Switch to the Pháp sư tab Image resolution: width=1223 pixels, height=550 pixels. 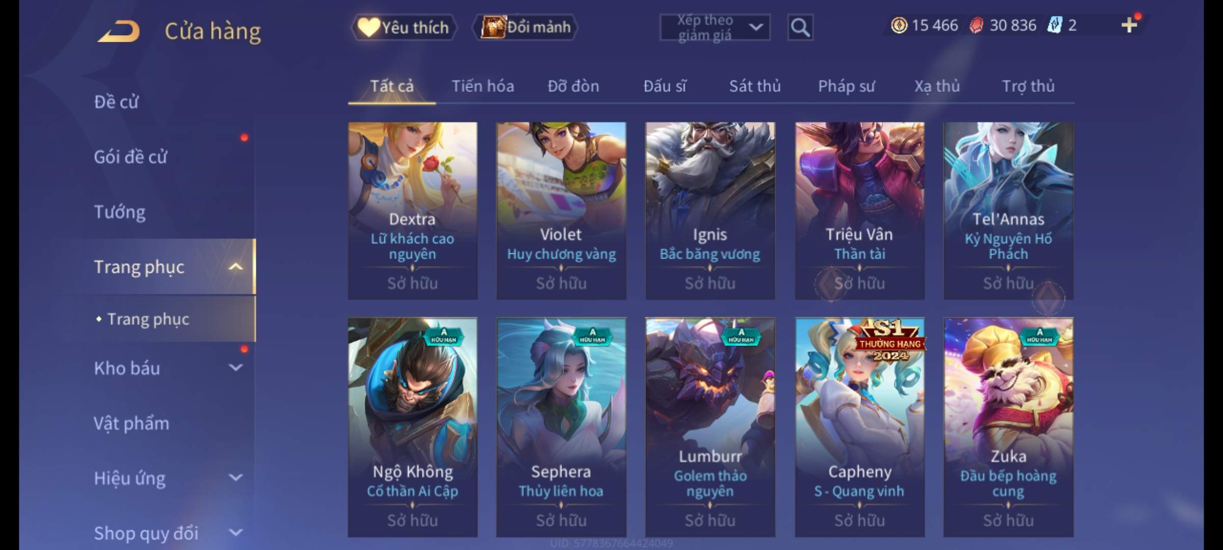tap(846, 86)
